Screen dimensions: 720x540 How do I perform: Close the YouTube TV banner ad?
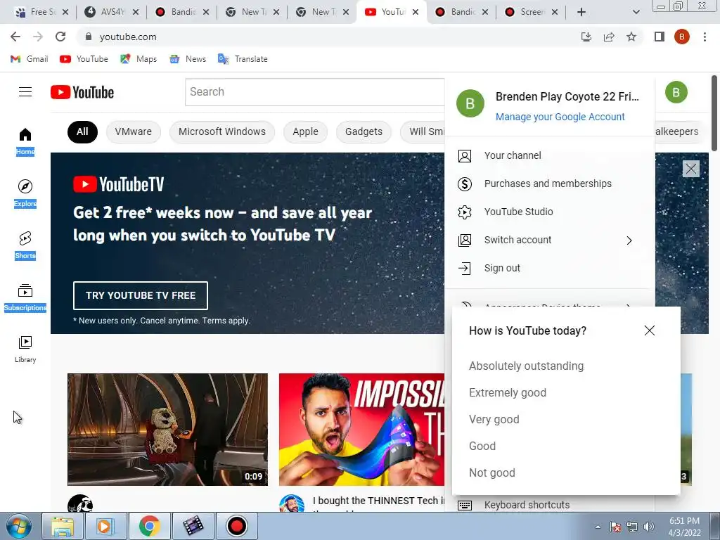690,169
